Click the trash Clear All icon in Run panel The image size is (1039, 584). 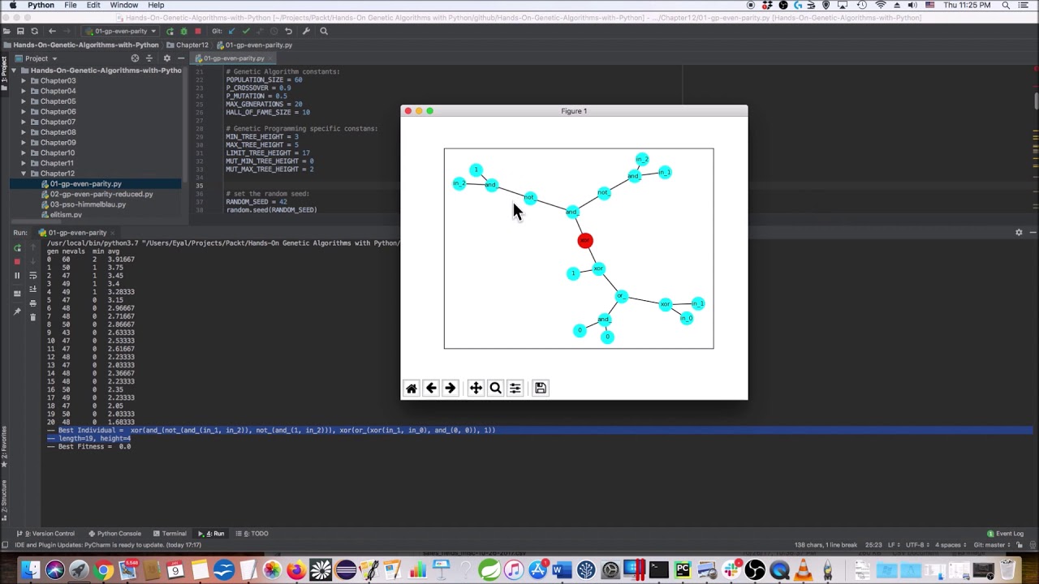tap(32, 316)
